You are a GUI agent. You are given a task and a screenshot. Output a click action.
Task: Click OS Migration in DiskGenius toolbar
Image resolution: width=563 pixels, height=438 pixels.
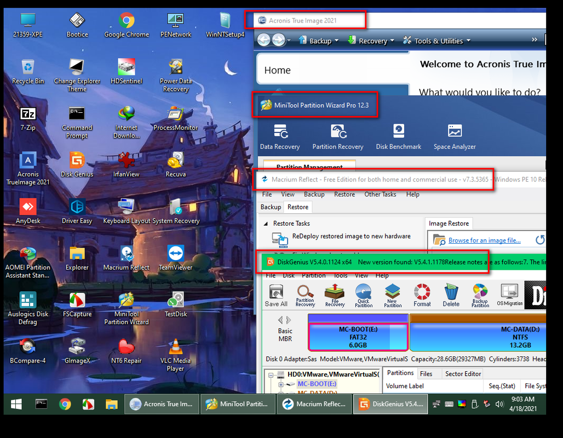coord(509,296)
